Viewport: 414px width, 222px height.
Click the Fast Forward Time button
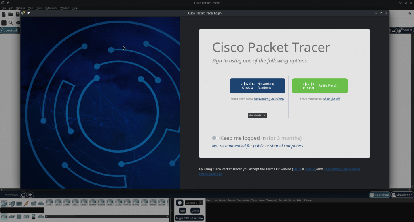30,195
